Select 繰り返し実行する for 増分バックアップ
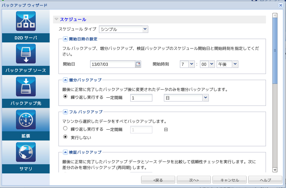The width and height of the screenshot is (286, 188). click(x=66, y=97)
